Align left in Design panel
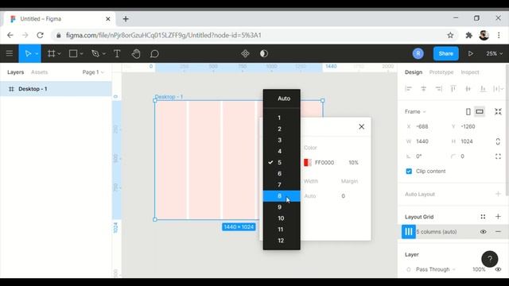 tap(408, 88)
